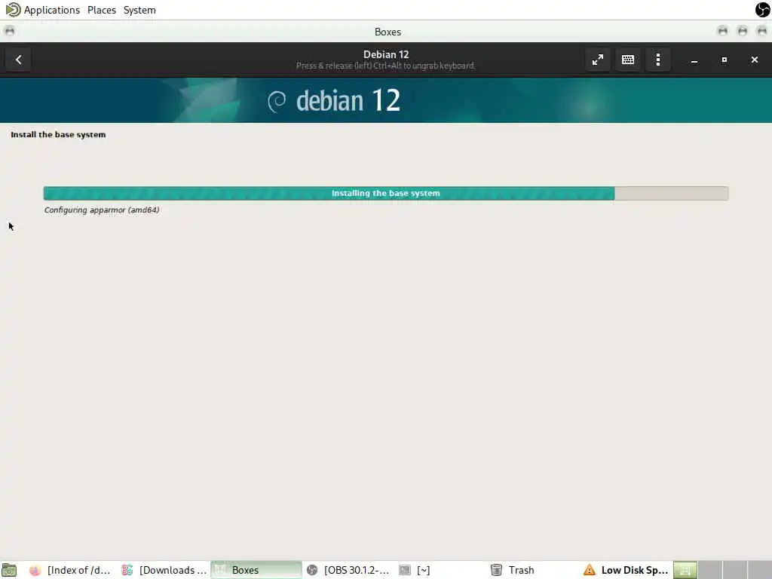
Task: Click the 'Configuring apparmor (amd64)' status text
Action: click(x=102, y=210)
